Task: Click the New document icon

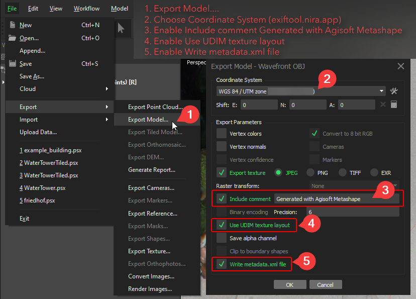Action: tap(12, 25)
